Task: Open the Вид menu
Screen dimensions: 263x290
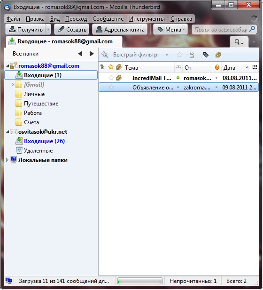Action: point(55,19)
